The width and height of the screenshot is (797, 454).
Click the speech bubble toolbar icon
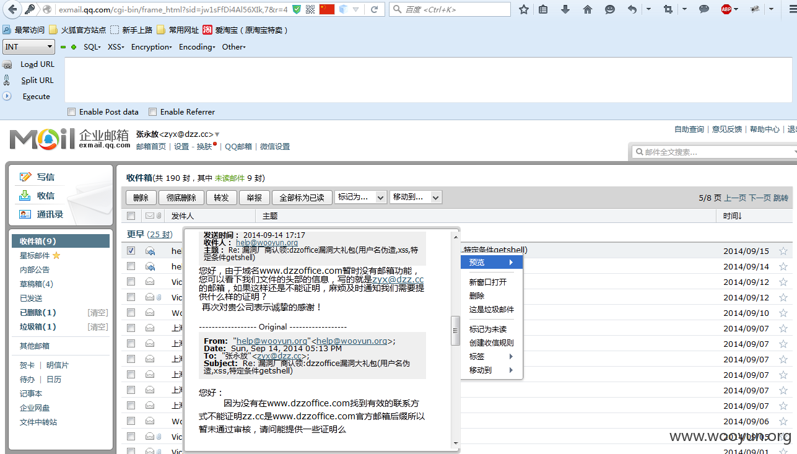tap(704, 9)
